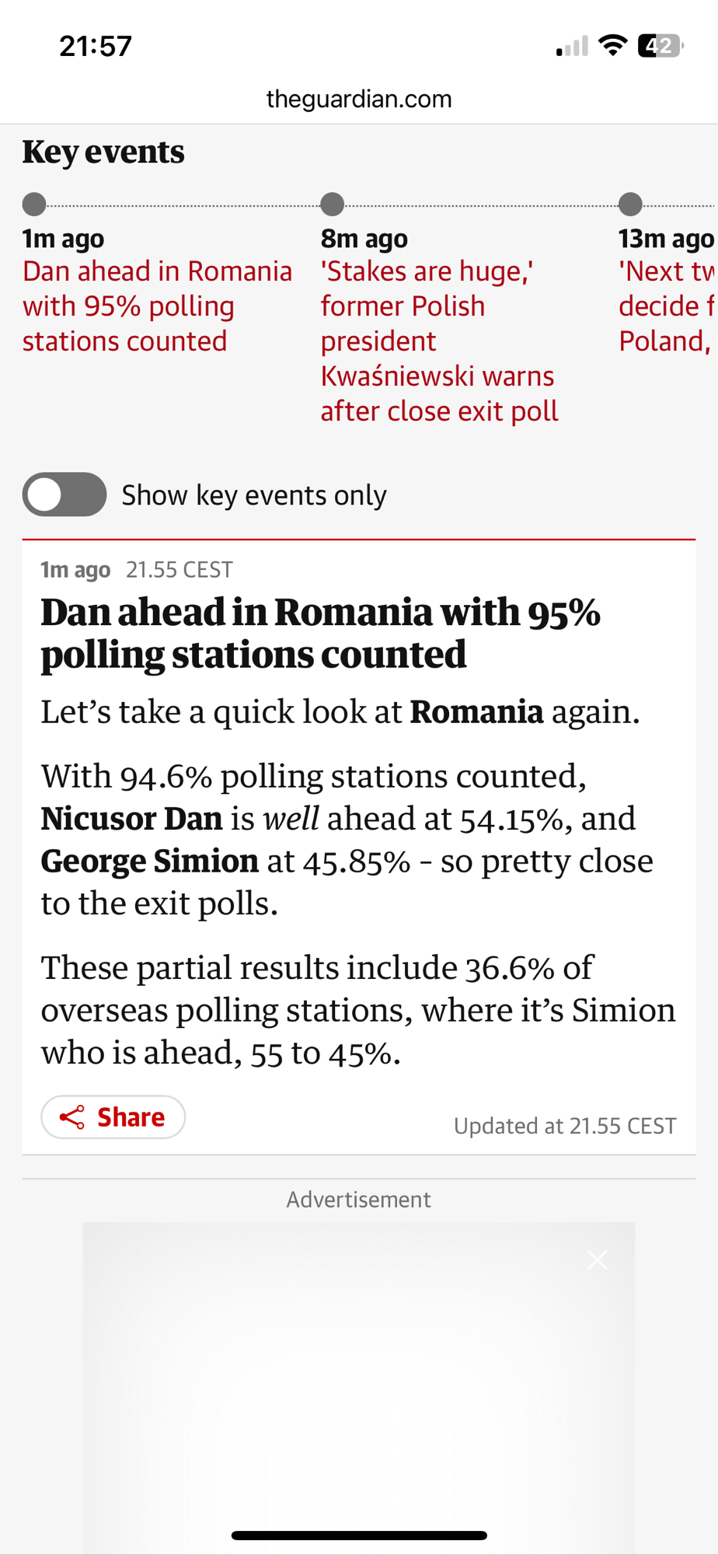Toggle the Show key events only switch
This screenshot has width=718, height=1555.
click(x=64, y=494)
